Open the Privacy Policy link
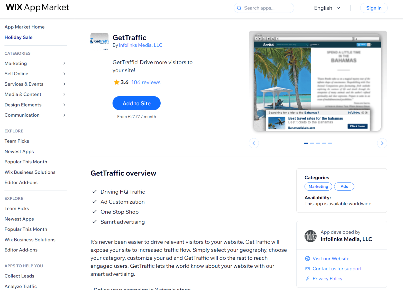 coord(327,279)
